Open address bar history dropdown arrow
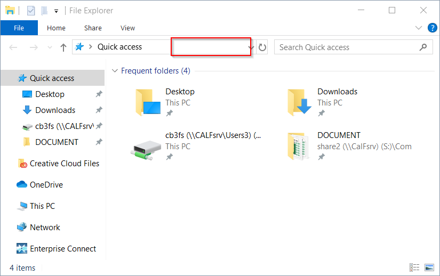The width and height of the screenshot is (440, 276). (x=251, y=47)
